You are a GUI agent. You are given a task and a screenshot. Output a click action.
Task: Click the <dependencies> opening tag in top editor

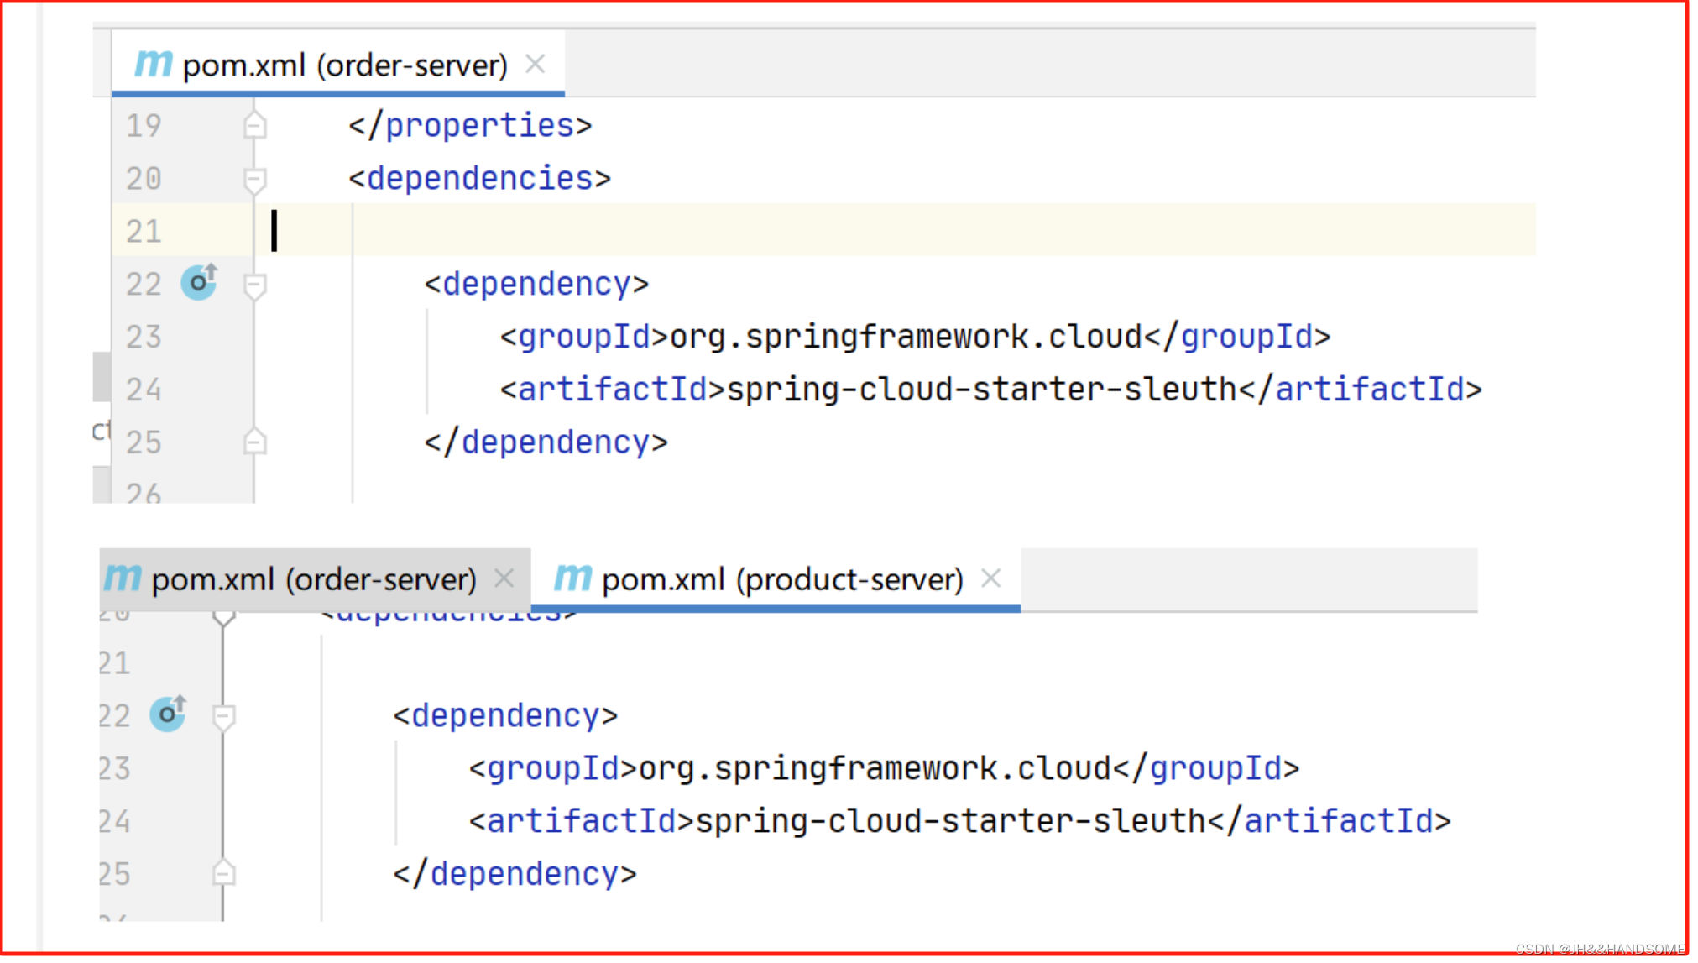[479, 179]
